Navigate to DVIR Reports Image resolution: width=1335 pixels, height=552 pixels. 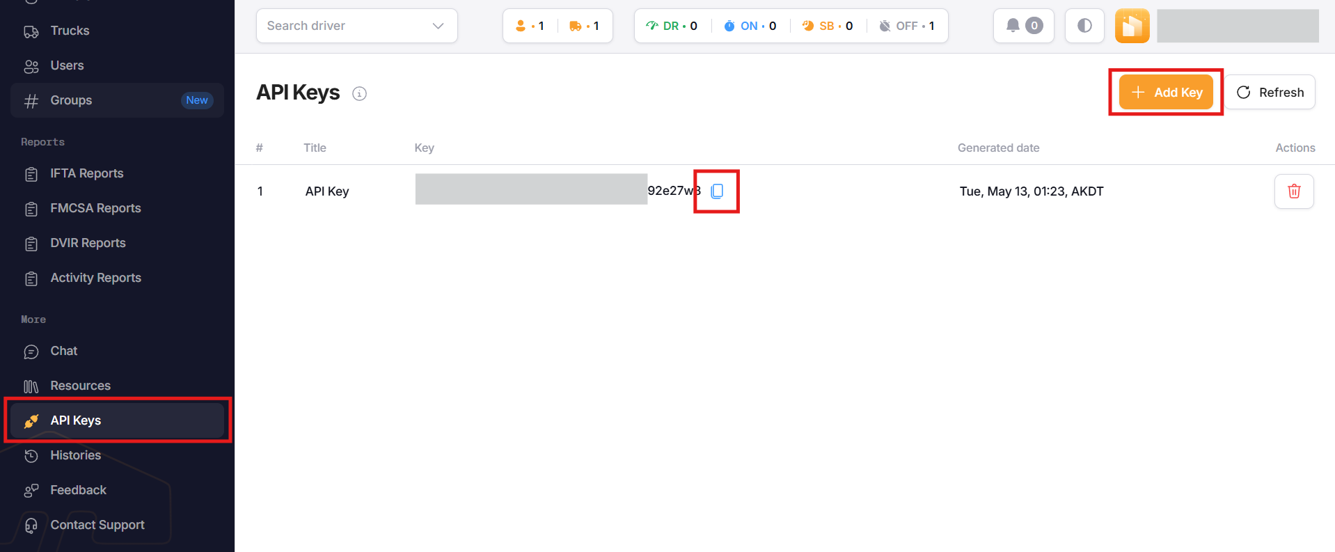tap(88, 243)
